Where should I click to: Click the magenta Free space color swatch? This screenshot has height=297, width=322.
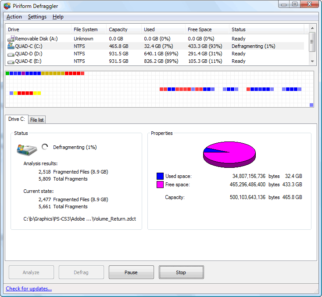click(160, 184)
